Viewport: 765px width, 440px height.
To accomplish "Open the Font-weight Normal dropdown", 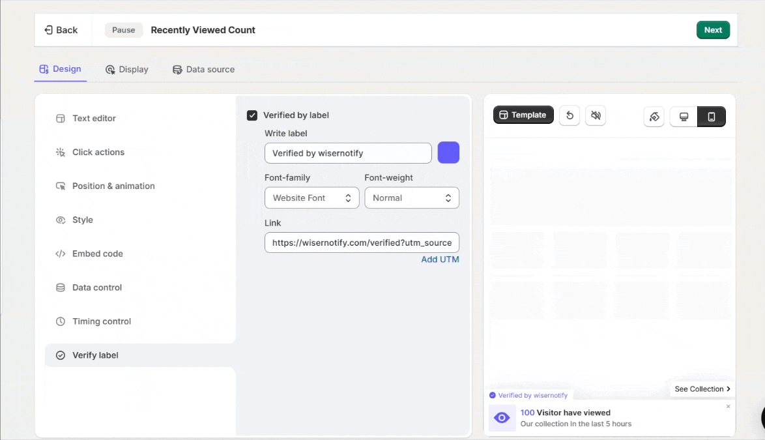I will point(412,198).
